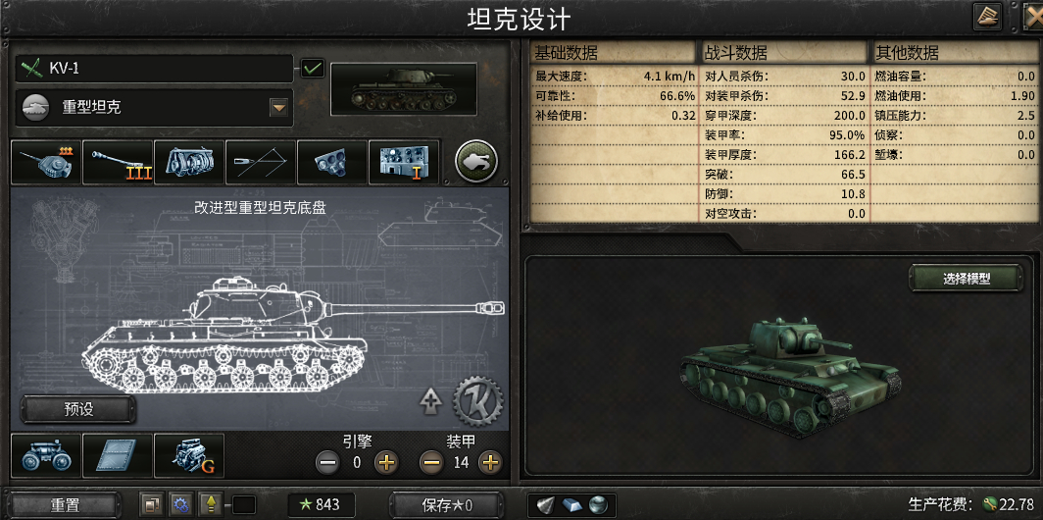The height and width of the screenshot is (520, 1043).
Task: Click the 重置 reset button
Action: click(x=65, y=505)
